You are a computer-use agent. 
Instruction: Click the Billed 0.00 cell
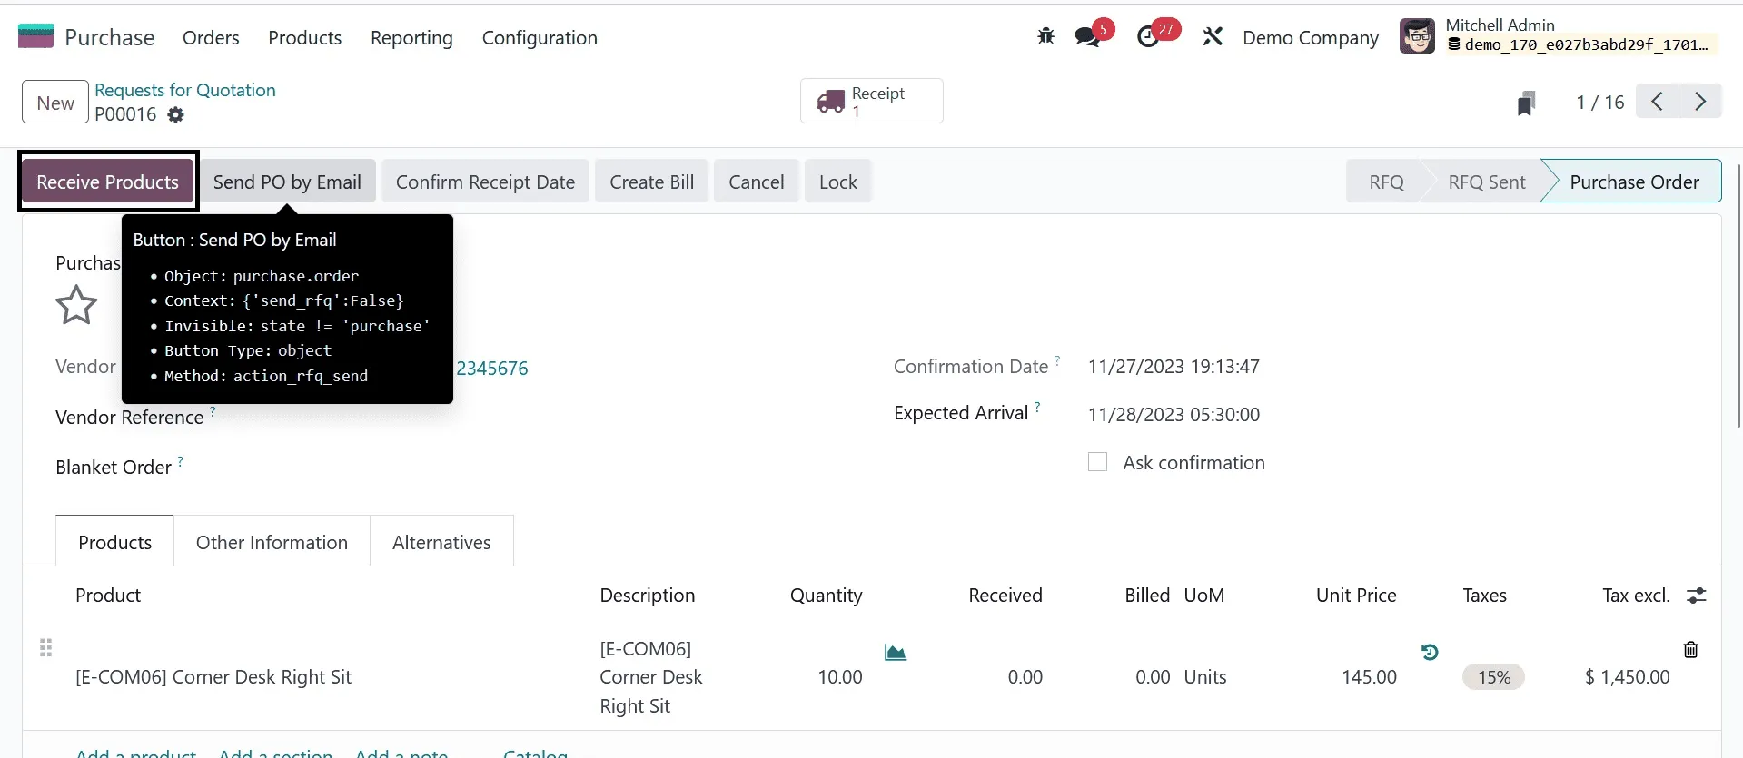tap(1153, 677)
